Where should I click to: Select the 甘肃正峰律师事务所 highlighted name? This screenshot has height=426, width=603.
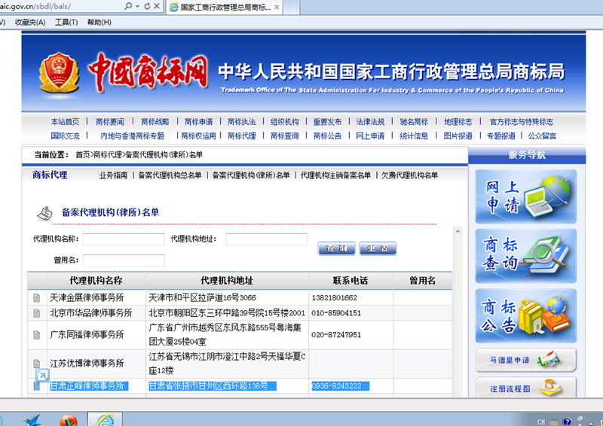[89, 386]
